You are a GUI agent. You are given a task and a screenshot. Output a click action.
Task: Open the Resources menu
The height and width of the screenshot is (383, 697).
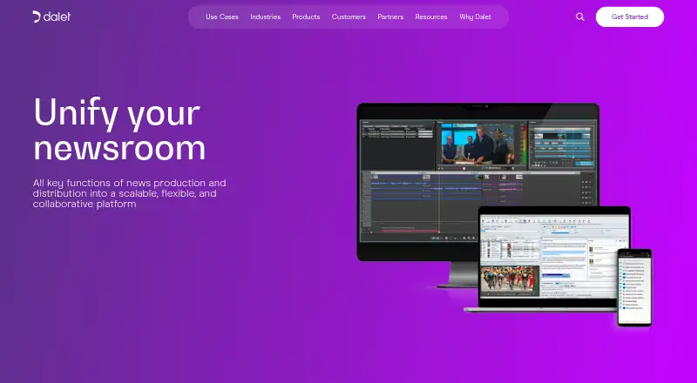tap(431, 17)
